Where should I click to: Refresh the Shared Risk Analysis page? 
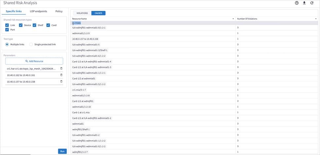pyautogui.click(x=312, y=3)
